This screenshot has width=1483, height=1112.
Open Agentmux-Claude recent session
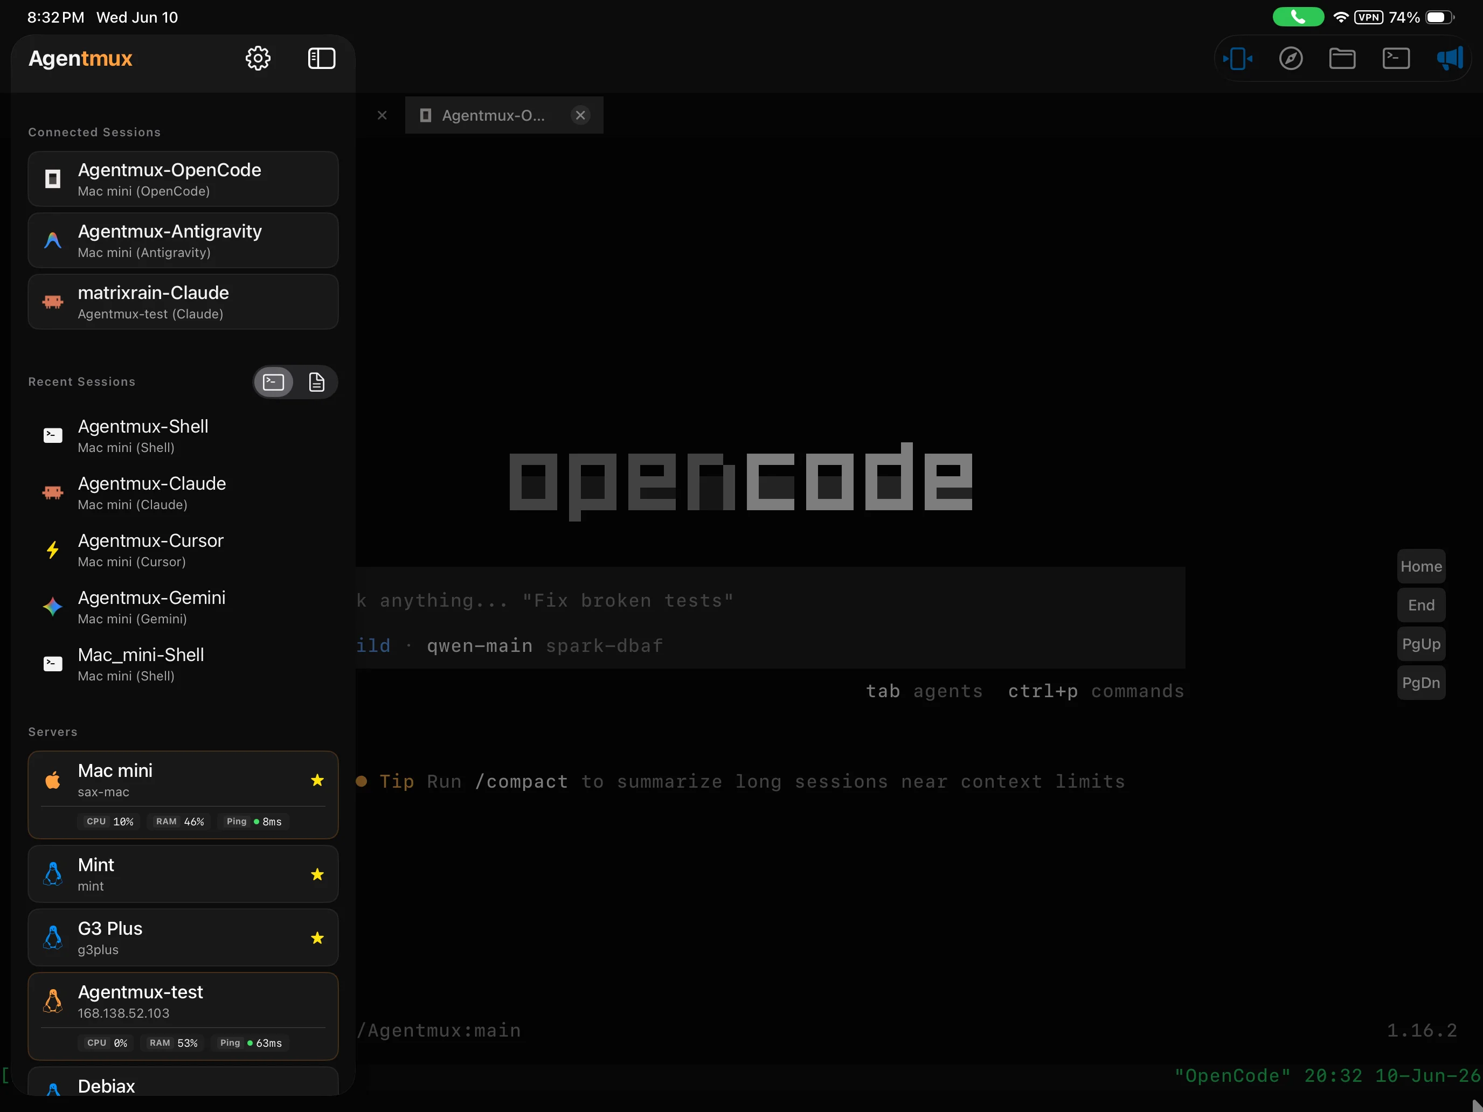coord(183,492)
